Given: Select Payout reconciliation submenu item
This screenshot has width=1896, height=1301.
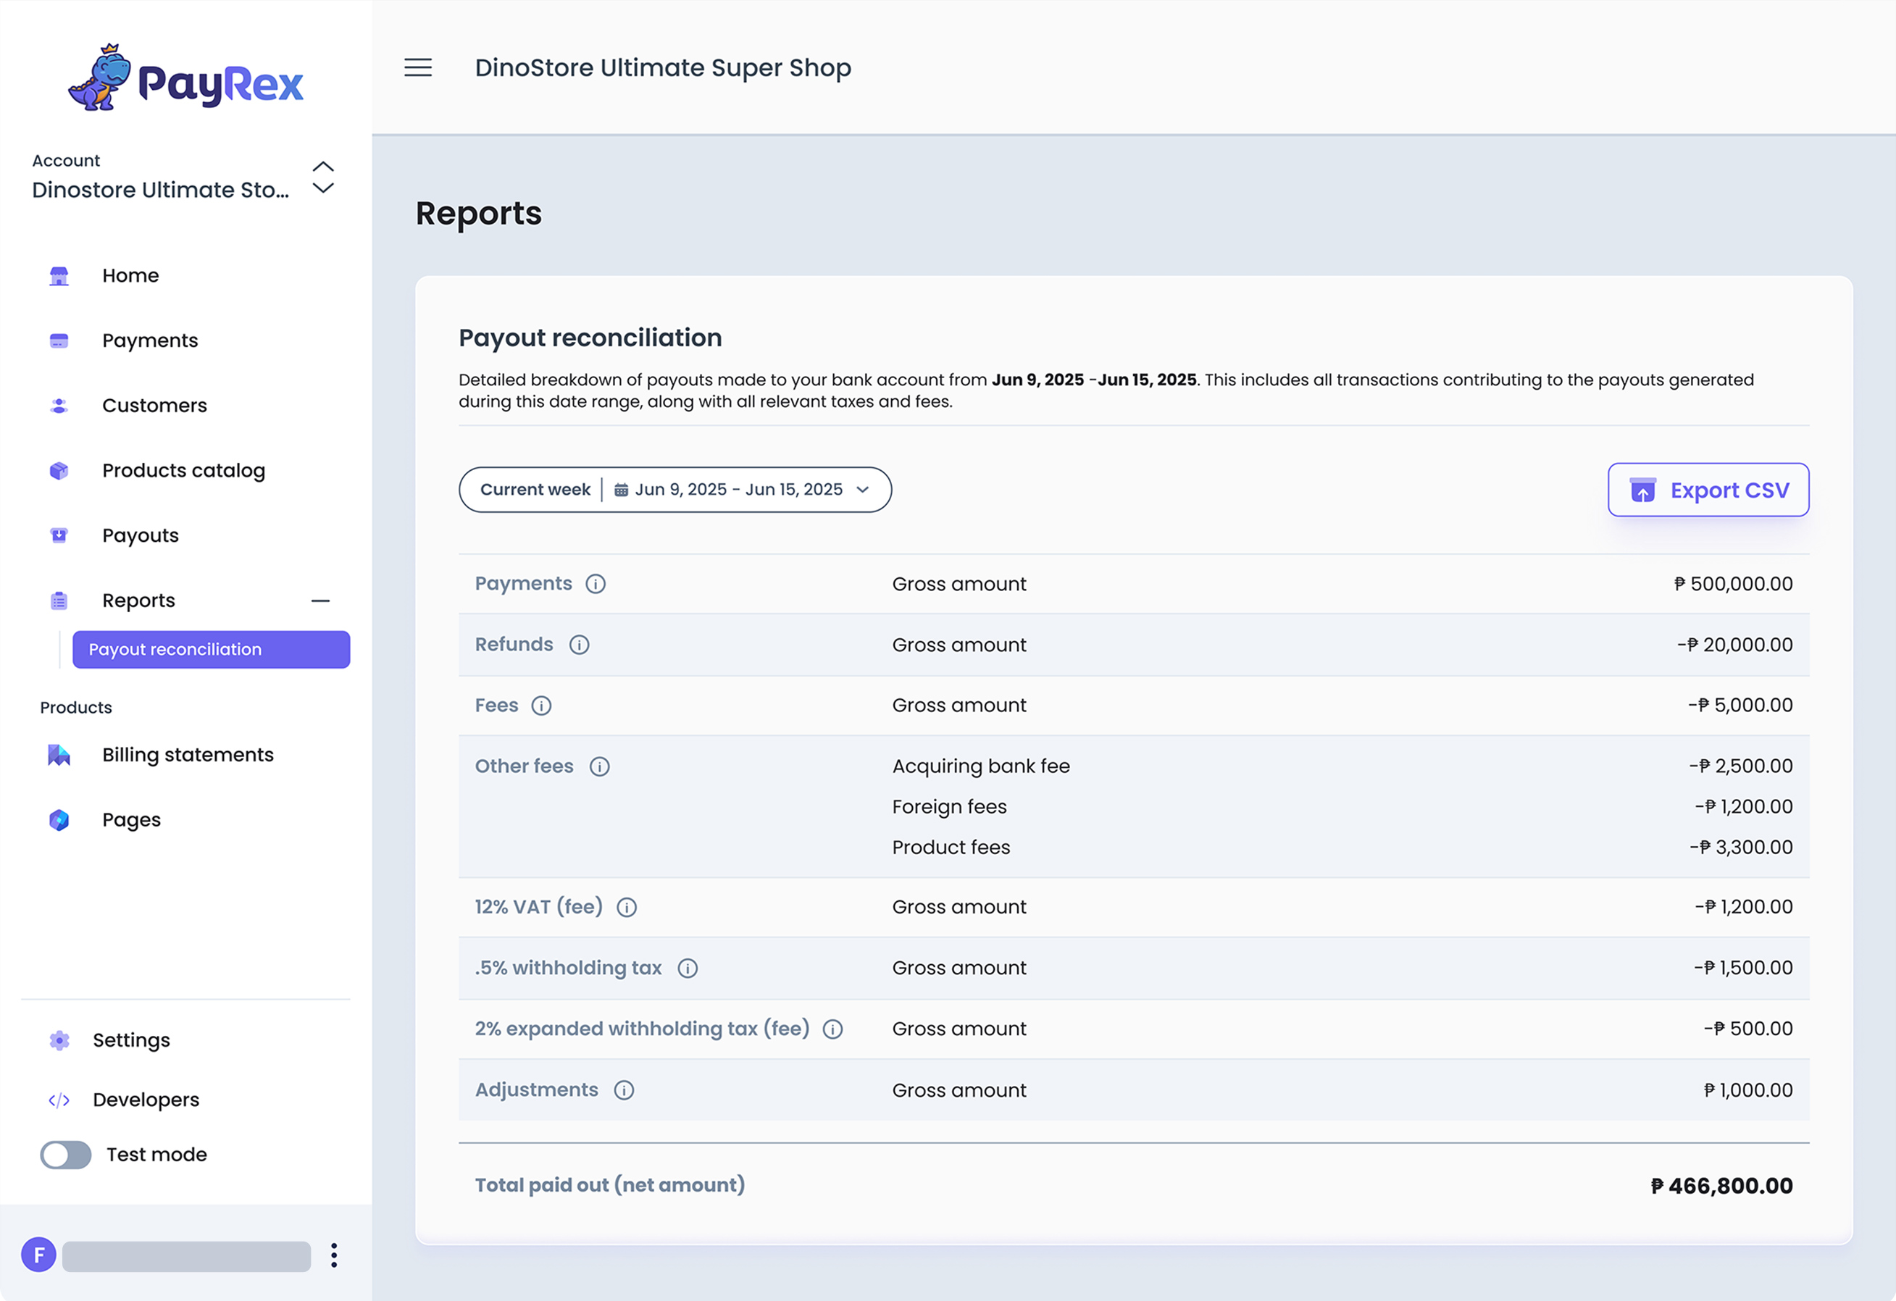Looking at the screenshot, I should (212, 650).
